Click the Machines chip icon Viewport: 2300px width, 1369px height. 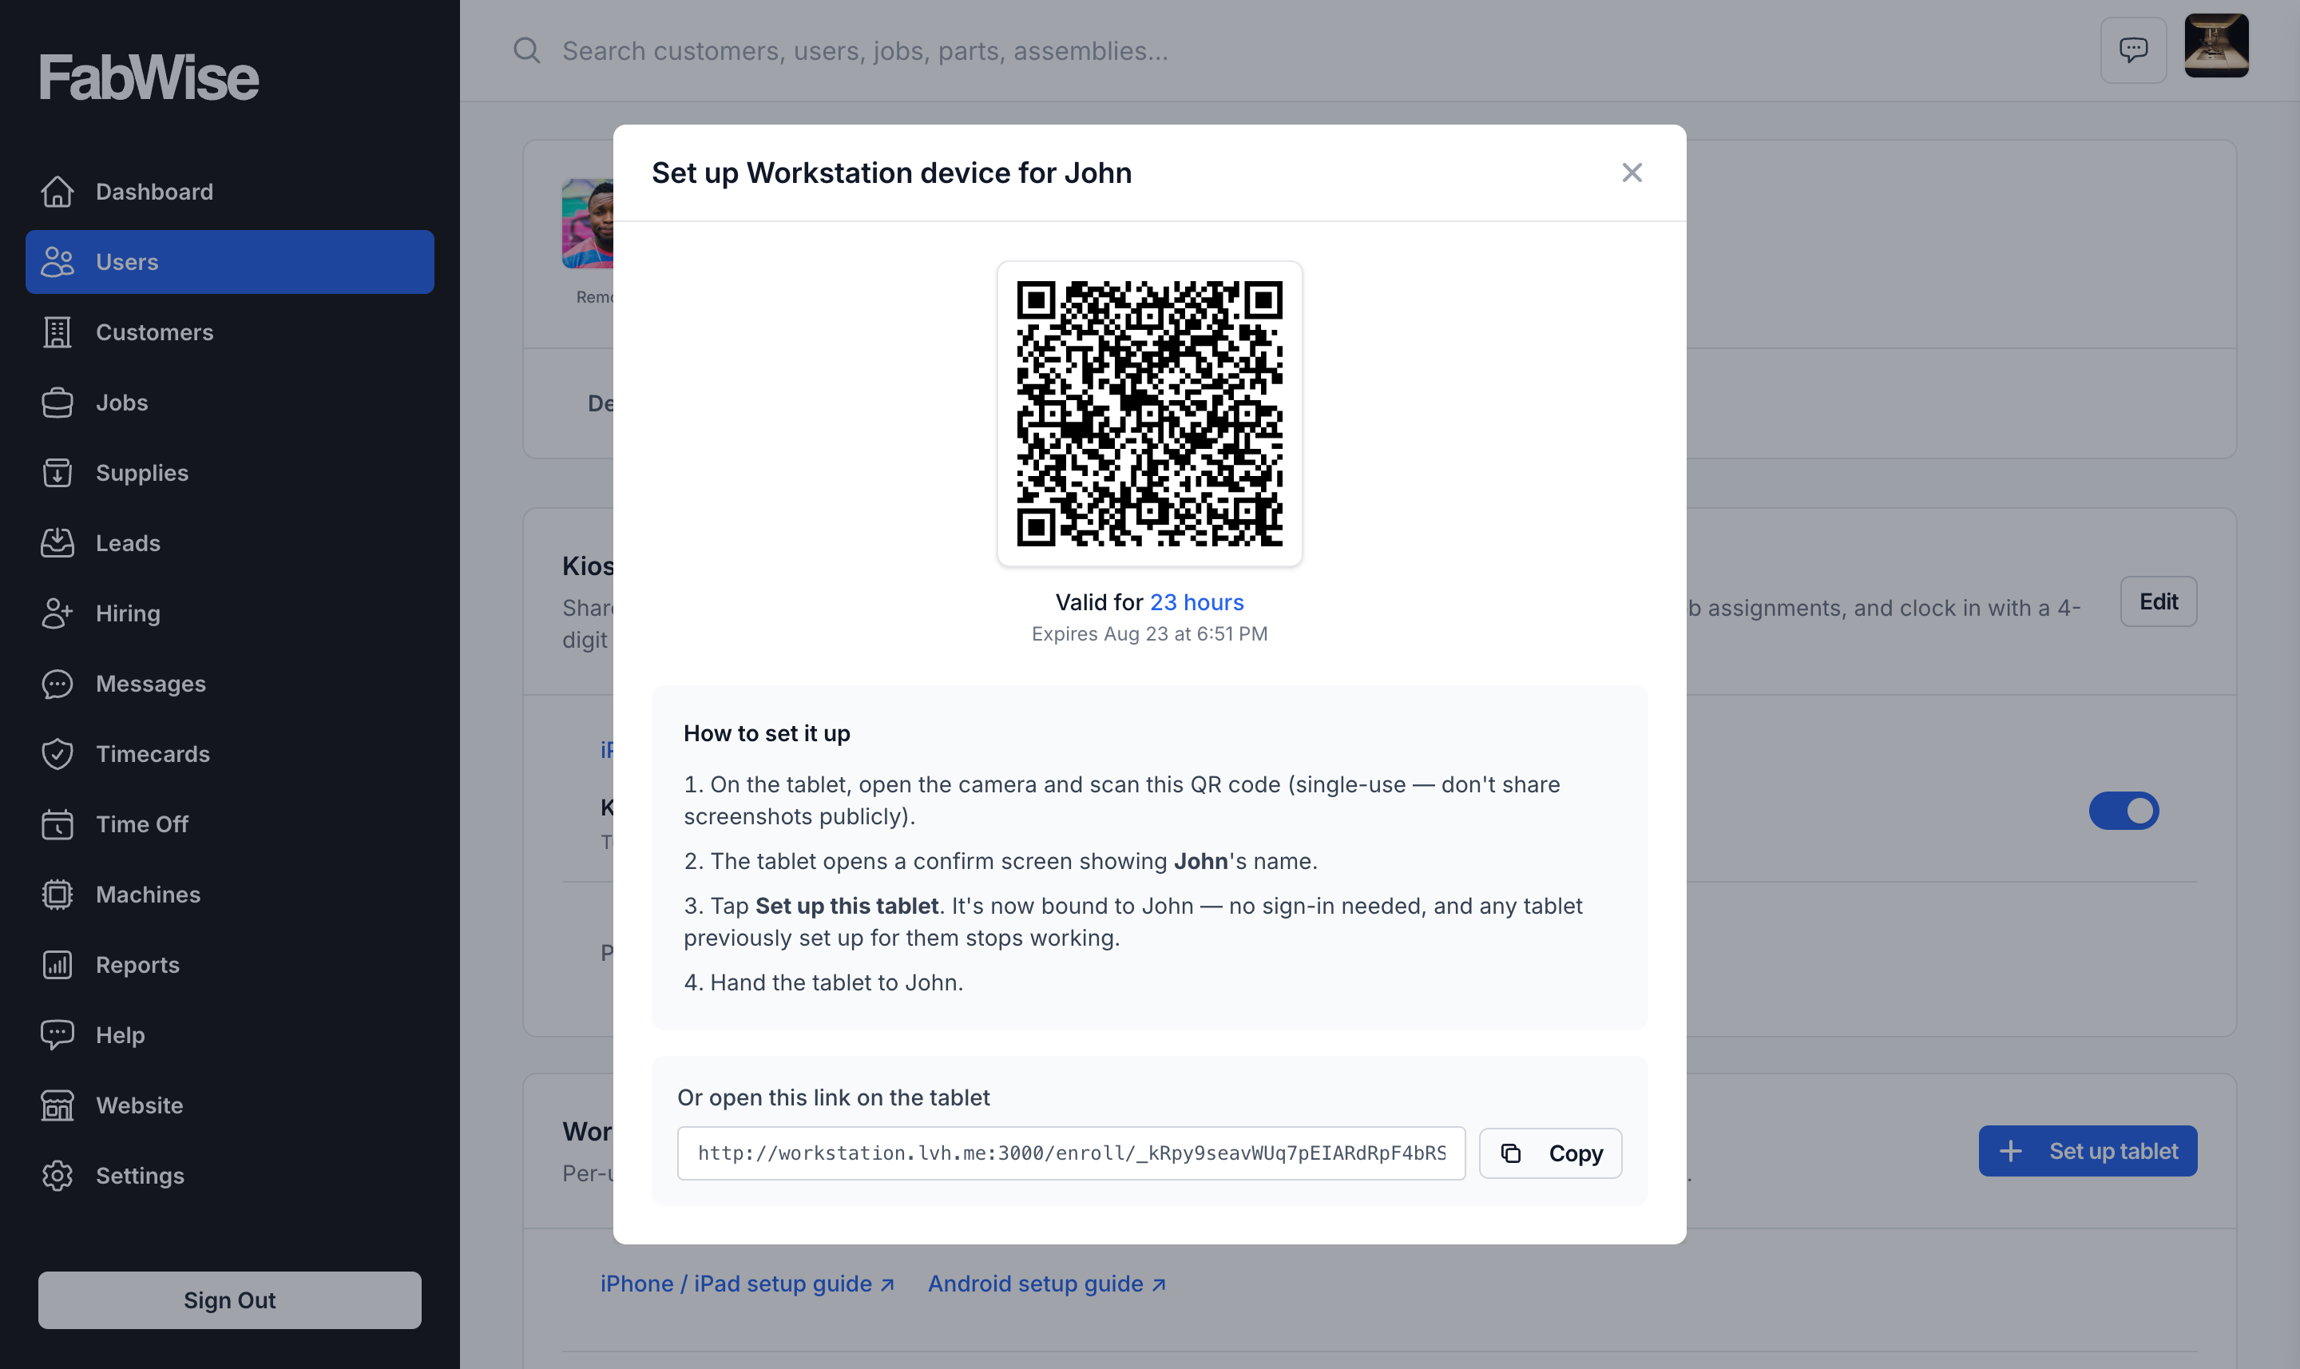pyautogui.click(x=57, y=894)
